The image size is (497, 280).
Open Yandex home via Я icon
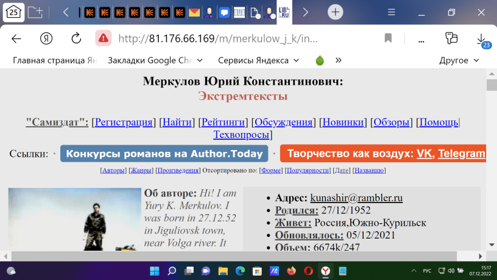tap(46, 38)
